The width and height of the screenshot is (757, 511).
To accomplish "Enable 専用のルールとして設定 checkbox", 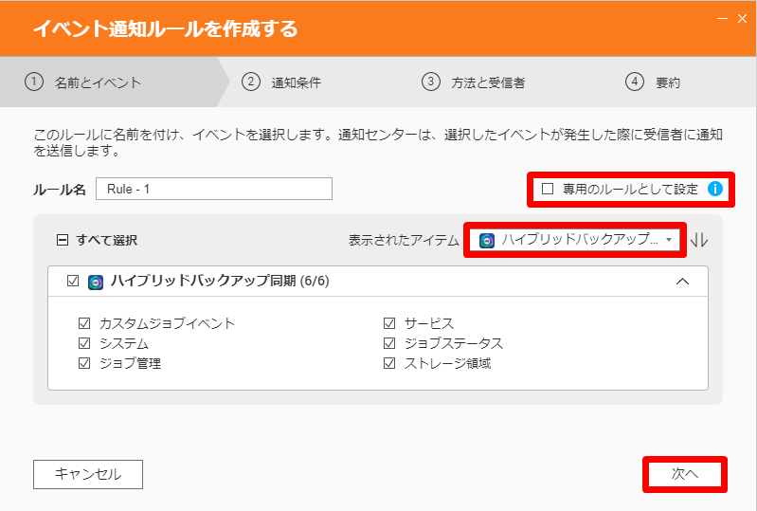I will [548, 189].
